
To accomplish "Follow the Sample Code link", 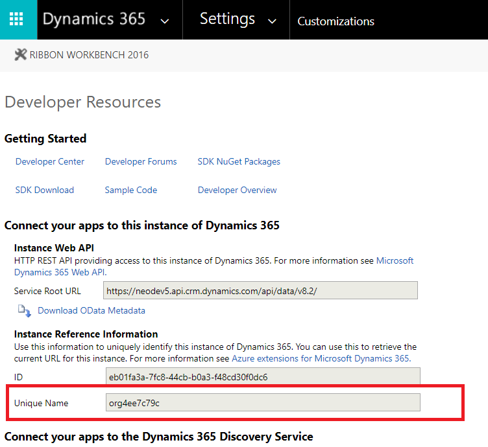I will coord(130,190).
